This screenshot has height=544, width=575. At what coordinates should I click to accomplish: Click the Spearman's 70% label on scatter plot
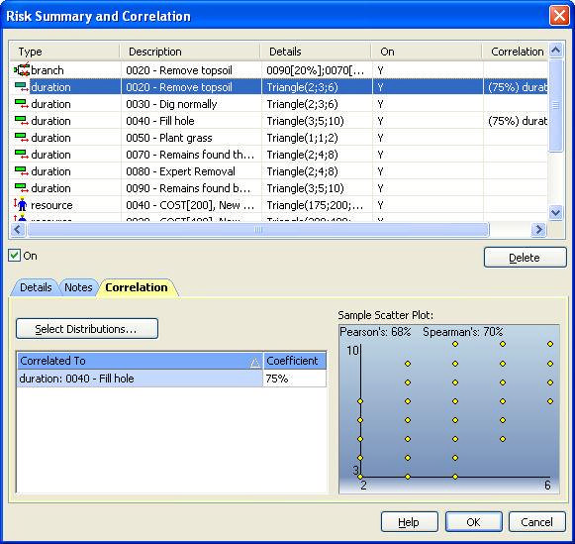click(463, 332)
